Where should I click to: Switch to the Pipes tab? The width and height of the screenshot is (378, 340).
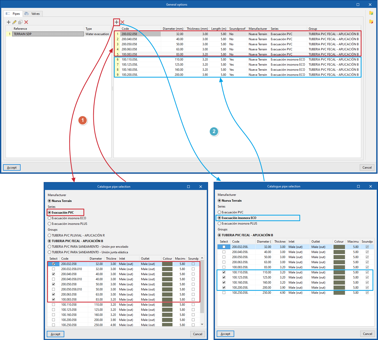(13, 14)
